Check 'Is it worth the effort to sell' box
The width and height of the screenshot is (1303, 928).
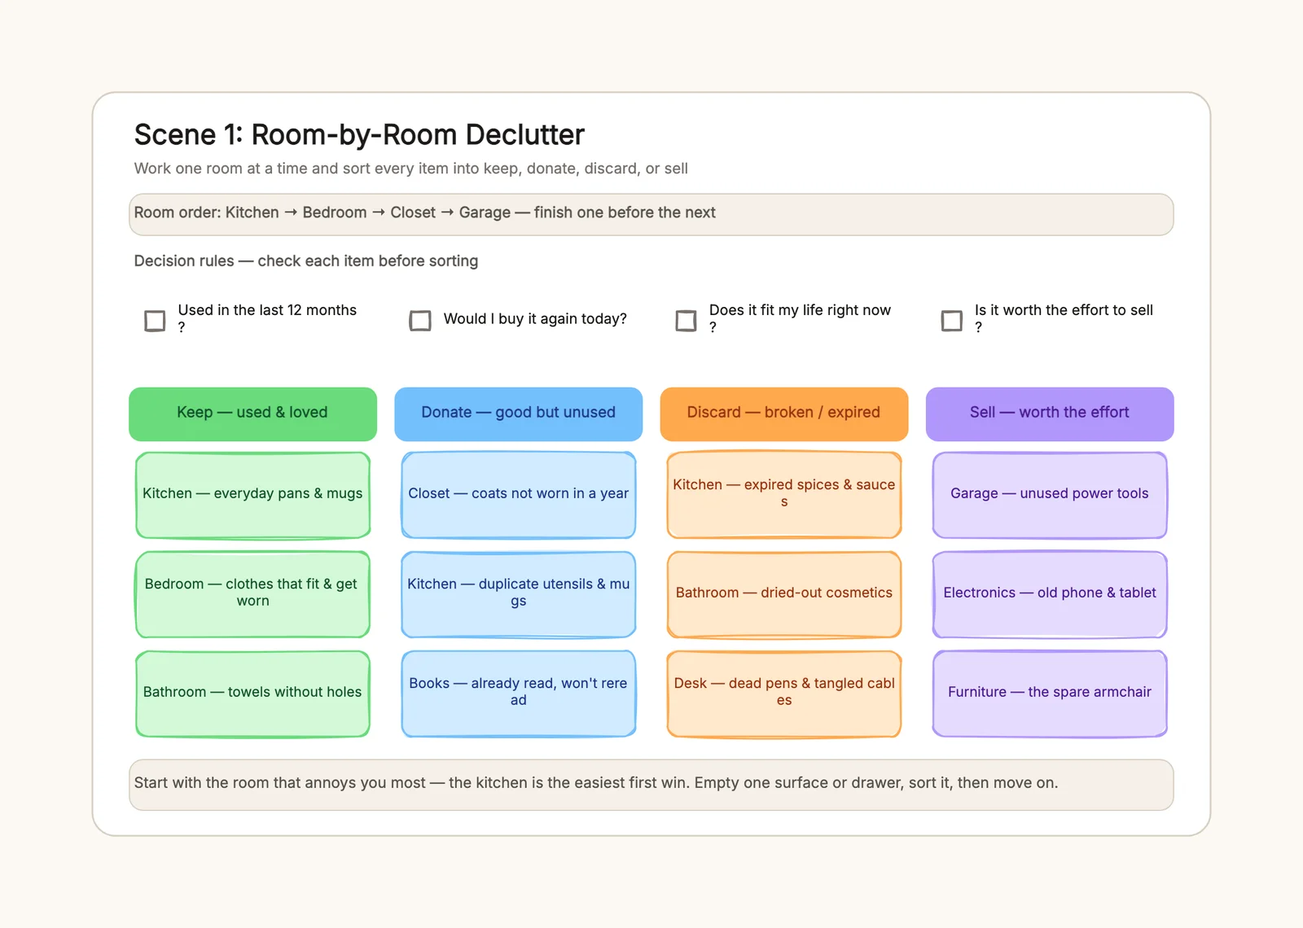point(951,321)
